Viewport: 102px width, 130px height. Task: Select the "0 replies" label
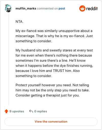pos(41,111)
